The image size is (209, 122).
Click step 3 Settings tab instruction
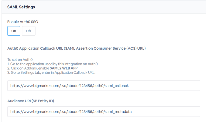51,73
